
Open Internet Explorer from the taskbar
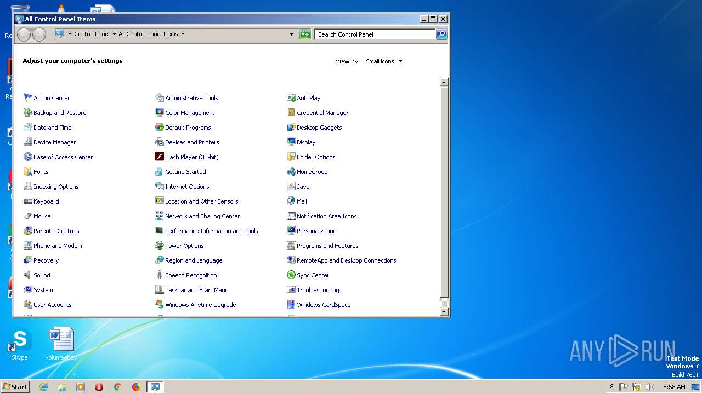tap(43, 387)
